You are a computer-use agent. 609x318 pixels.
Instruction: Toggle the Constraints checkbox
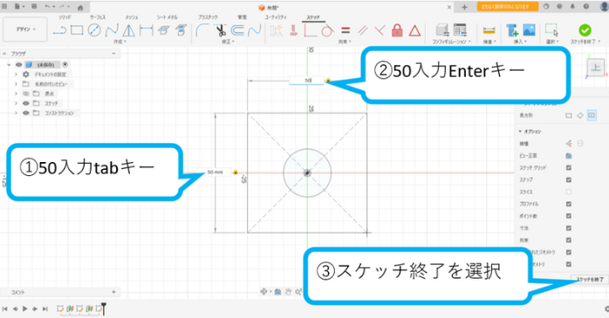569,240
